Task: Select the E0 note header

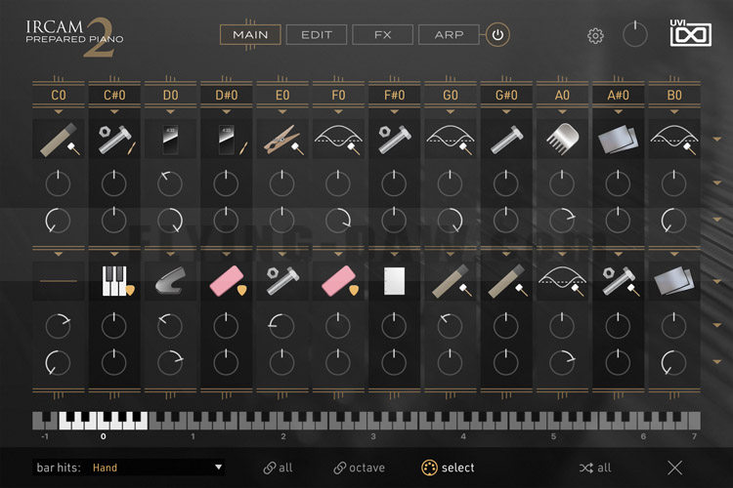Action: 282,96
